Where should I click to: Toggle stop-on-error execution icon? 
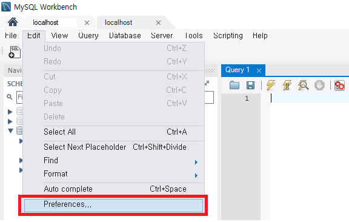(339, 85)
